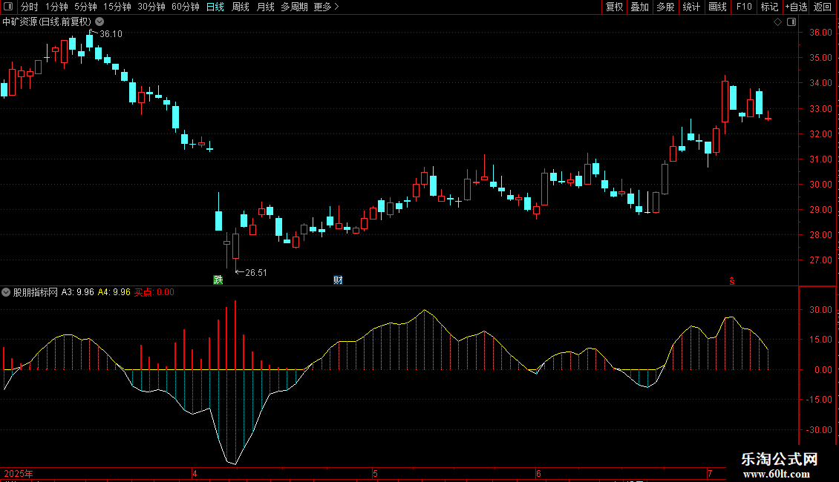Open the 复权 adjustment options
This screenshot has height=482, width=839.
(x=614, y=7)
